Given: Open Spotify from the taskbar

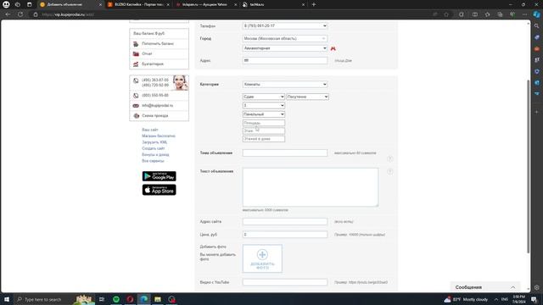Looking at the screenshot, I should pos(116,299).
